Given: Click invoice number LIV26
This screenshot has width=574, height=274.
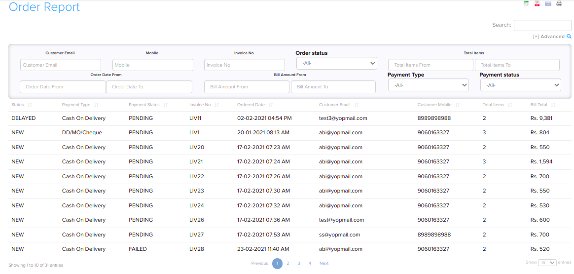Looking at the screenshot, I should (x=197, y=220).
